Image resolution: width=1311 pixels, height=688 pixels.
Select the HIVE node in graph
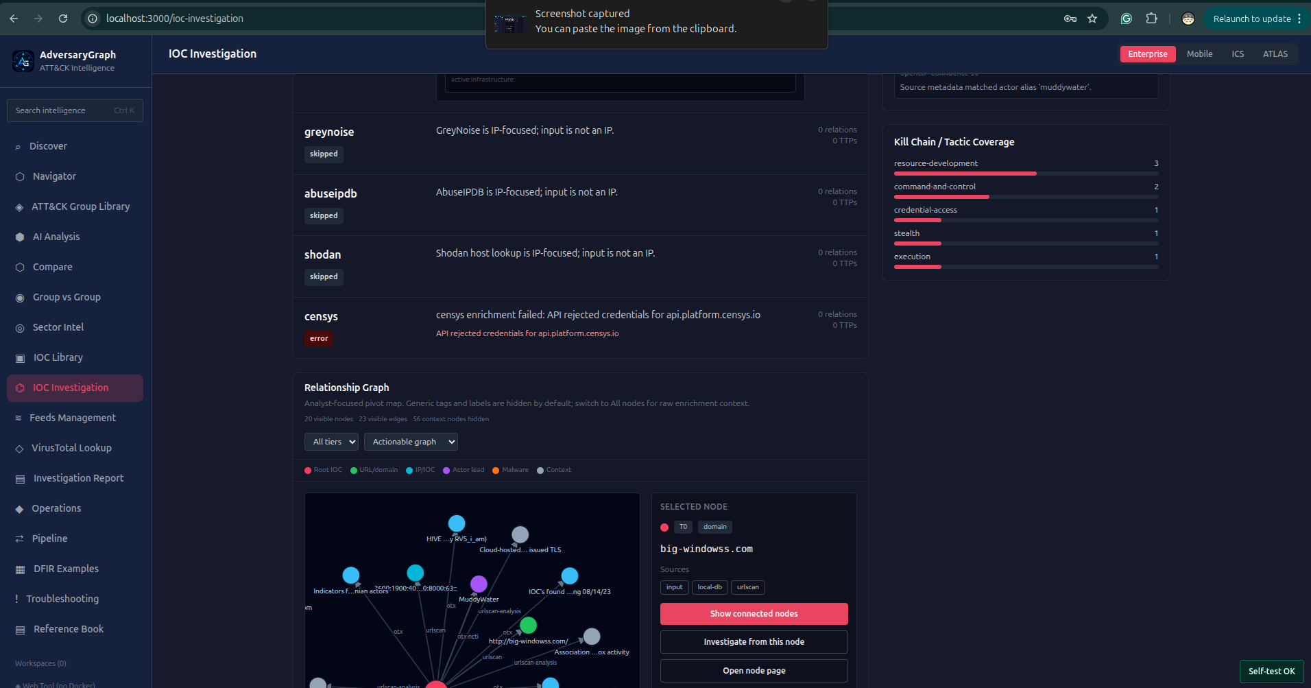457,523
